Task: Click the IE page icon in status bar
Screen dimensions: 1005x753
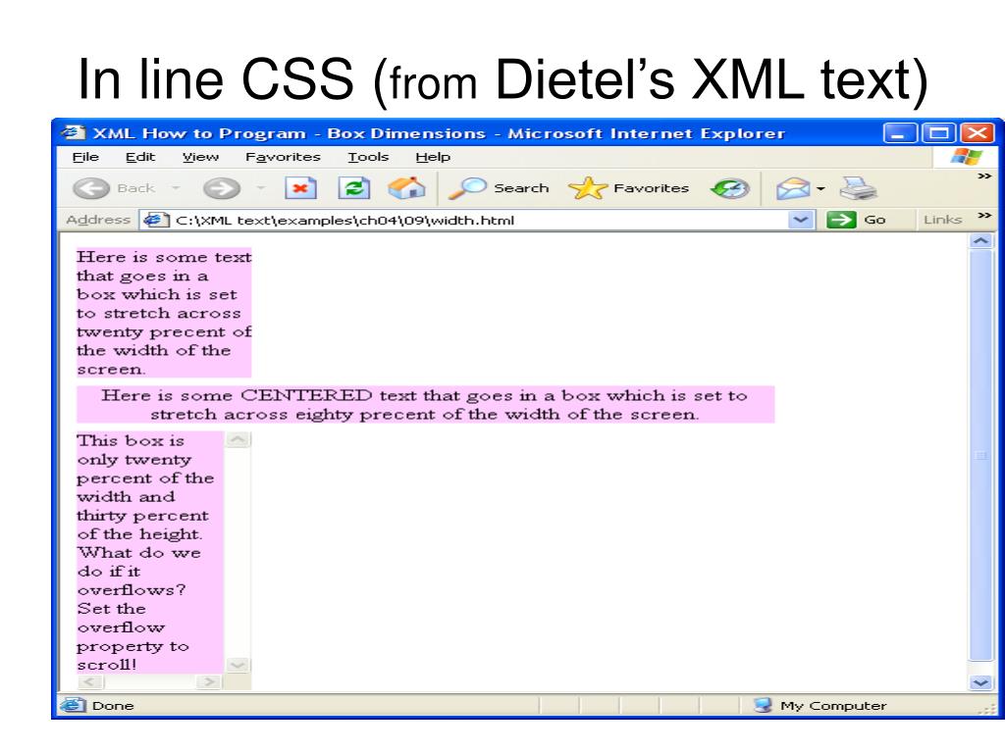Action: click(73, 705)
